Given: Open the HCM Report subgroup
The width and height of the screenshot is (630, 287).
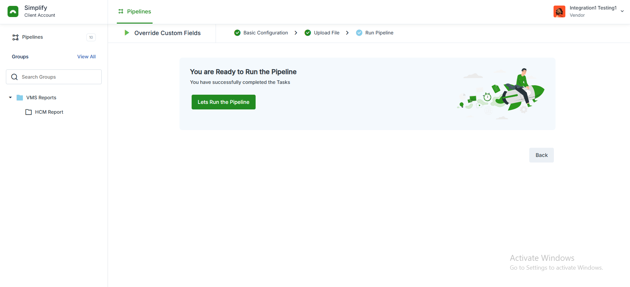Looking at the screenshot, I should (x=49, y=112).
